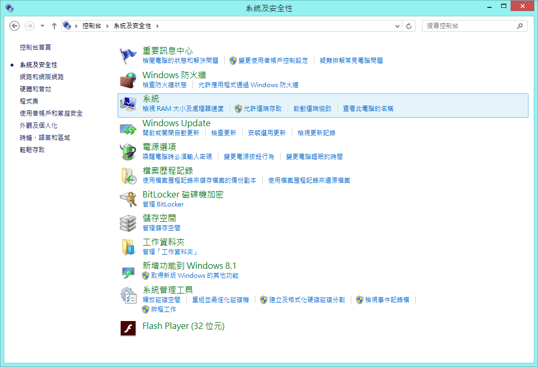Open the 電源選項 battery icon

click(x=128, y=152)
